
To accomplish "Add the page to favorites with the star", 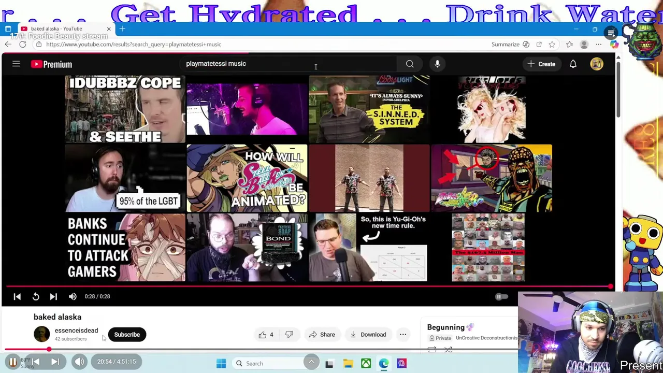I will (x=552, y=45).
